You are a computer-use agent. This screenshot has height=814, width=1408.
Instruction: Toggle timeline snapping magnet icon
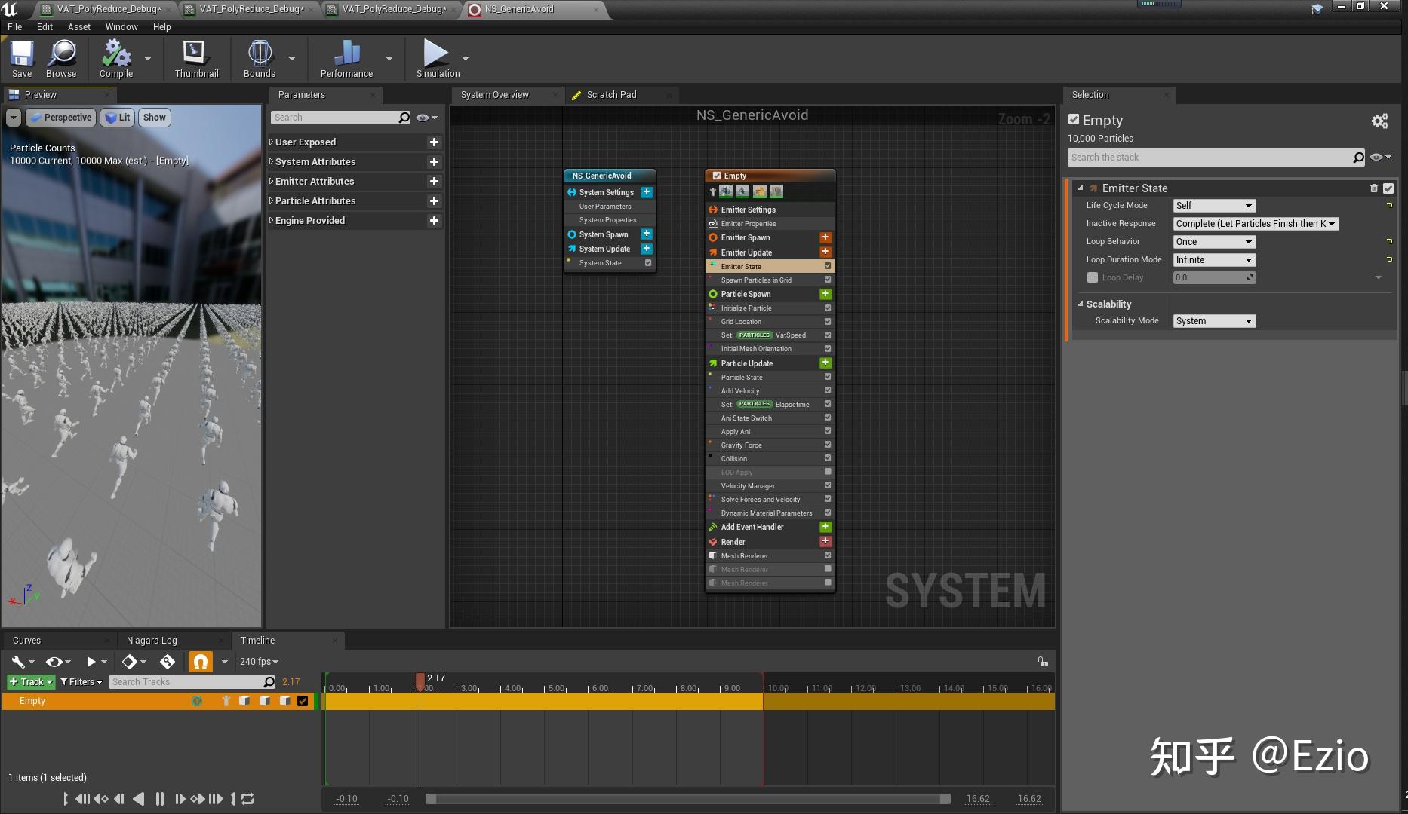pyautogui.click(x=200, y=662)
